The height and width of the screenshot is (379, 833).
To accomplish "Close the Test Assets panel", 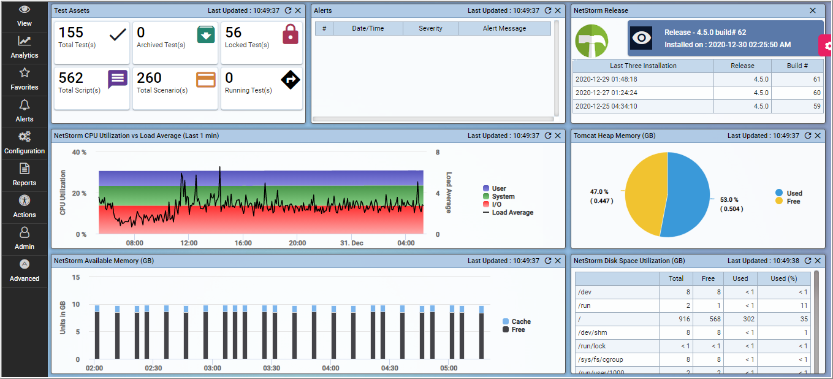I will [x=298, y=10].
